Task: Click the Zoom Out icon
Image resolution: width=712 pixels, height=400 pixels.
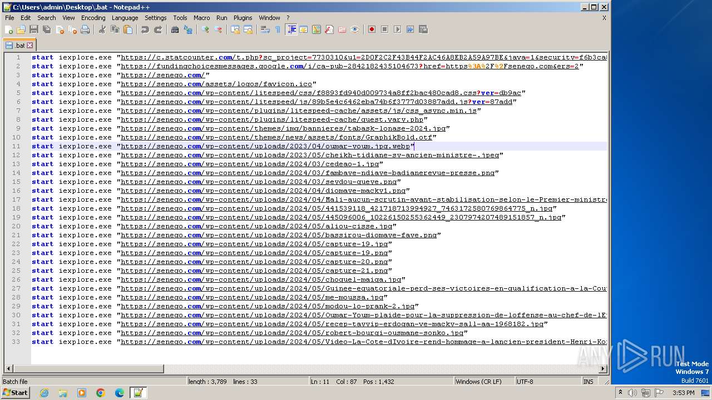Action: click(218, 29)
